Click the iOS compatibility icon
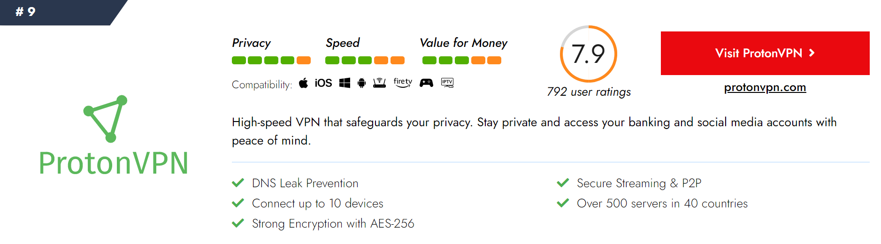881x244 pixels. point(323,83)
